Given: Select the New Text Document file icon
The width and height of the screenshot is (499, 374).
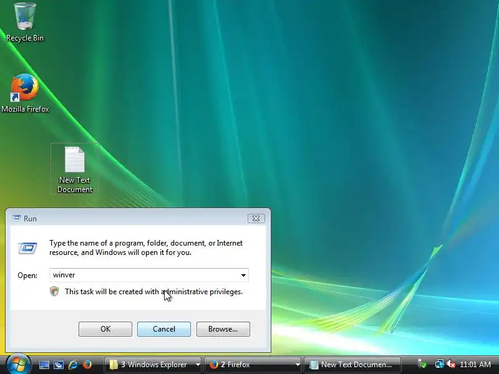Looking at the screenshot, I should click(75, 169).
